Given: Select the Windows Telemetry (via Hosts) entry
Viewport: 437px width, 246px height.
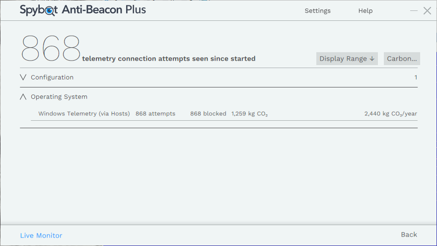Looking at the screenshot, I should coord(84,114).
